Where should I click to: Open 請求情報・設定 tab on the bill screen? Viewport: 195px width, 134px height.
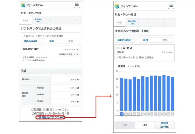coord(38,20)
